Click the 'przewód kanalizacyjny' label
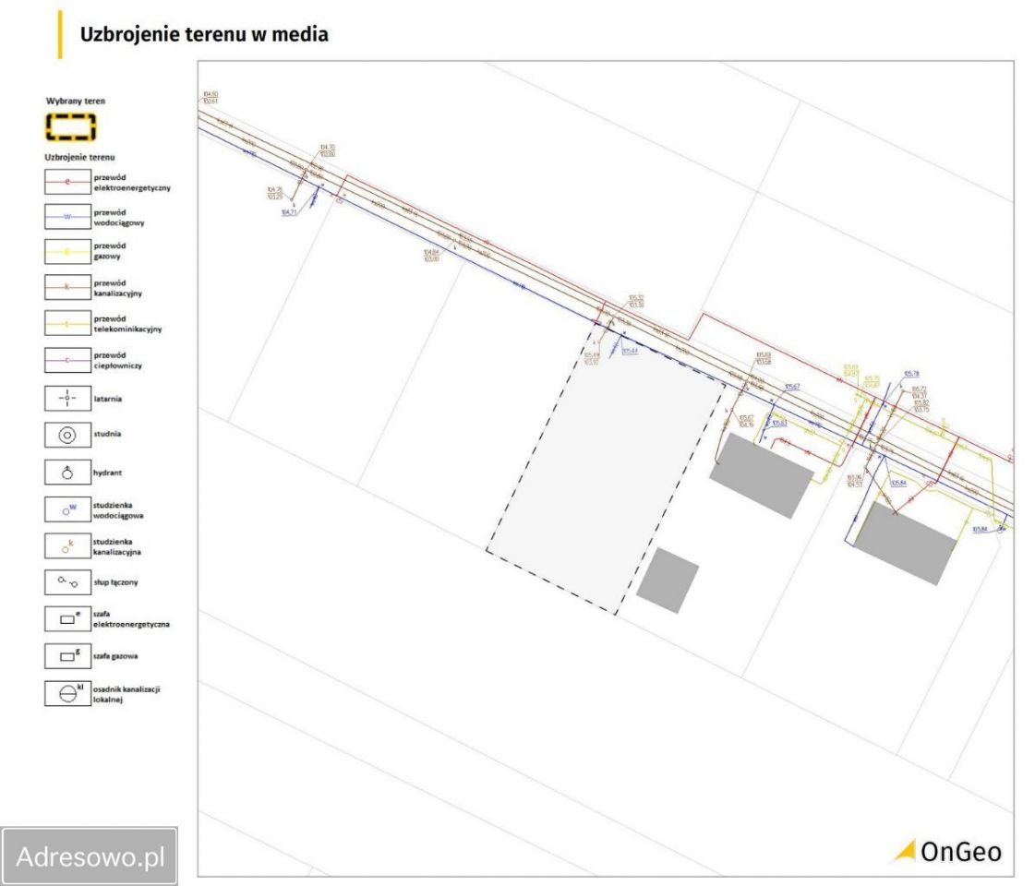The width and height of the screenshot is (1035, 886). [117, 288]
